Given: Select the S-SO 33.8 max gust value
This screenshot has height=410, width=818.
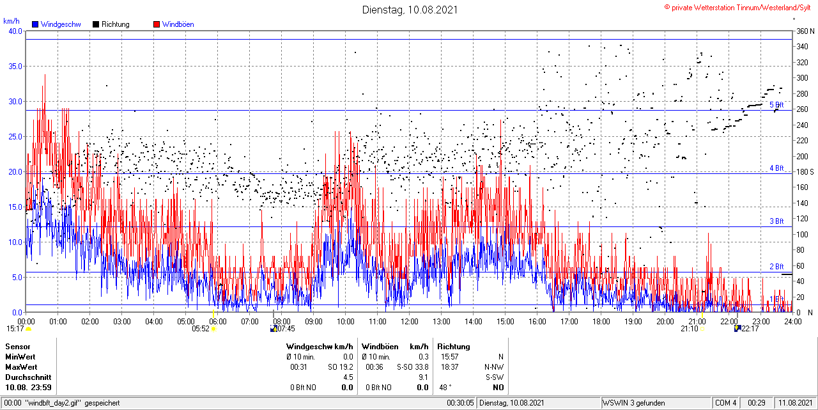Looking at the screenshot, I should [x=412, y=367].
